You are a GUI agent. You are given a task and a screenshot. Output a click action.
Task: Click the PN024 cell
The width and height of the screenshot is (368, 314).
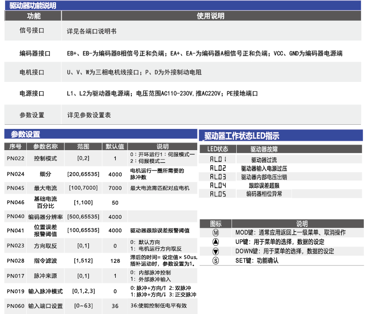pyautogui.click(x=16, y=174)
